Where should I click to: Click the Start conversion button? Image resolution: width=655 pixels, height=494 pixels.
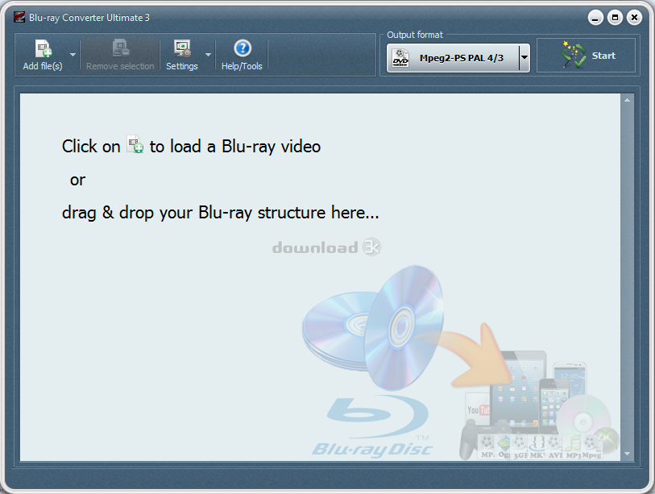click(586, 56)
